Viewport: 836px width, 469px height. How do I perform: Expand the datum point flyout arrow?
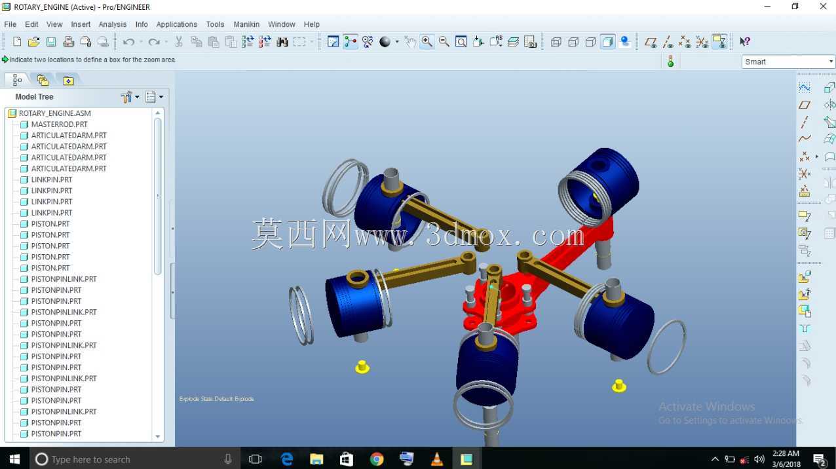[816, 157]
